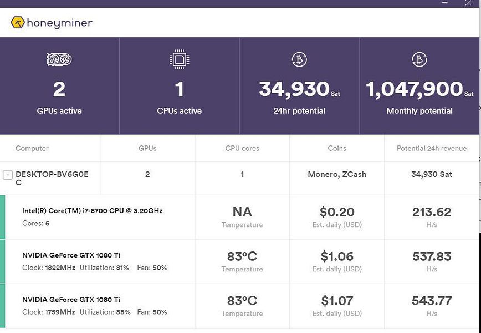The image size is (481, 333).
Task: Click the GTX 1080 Ti name with 1822MHz clock
Action: [71, 255]
